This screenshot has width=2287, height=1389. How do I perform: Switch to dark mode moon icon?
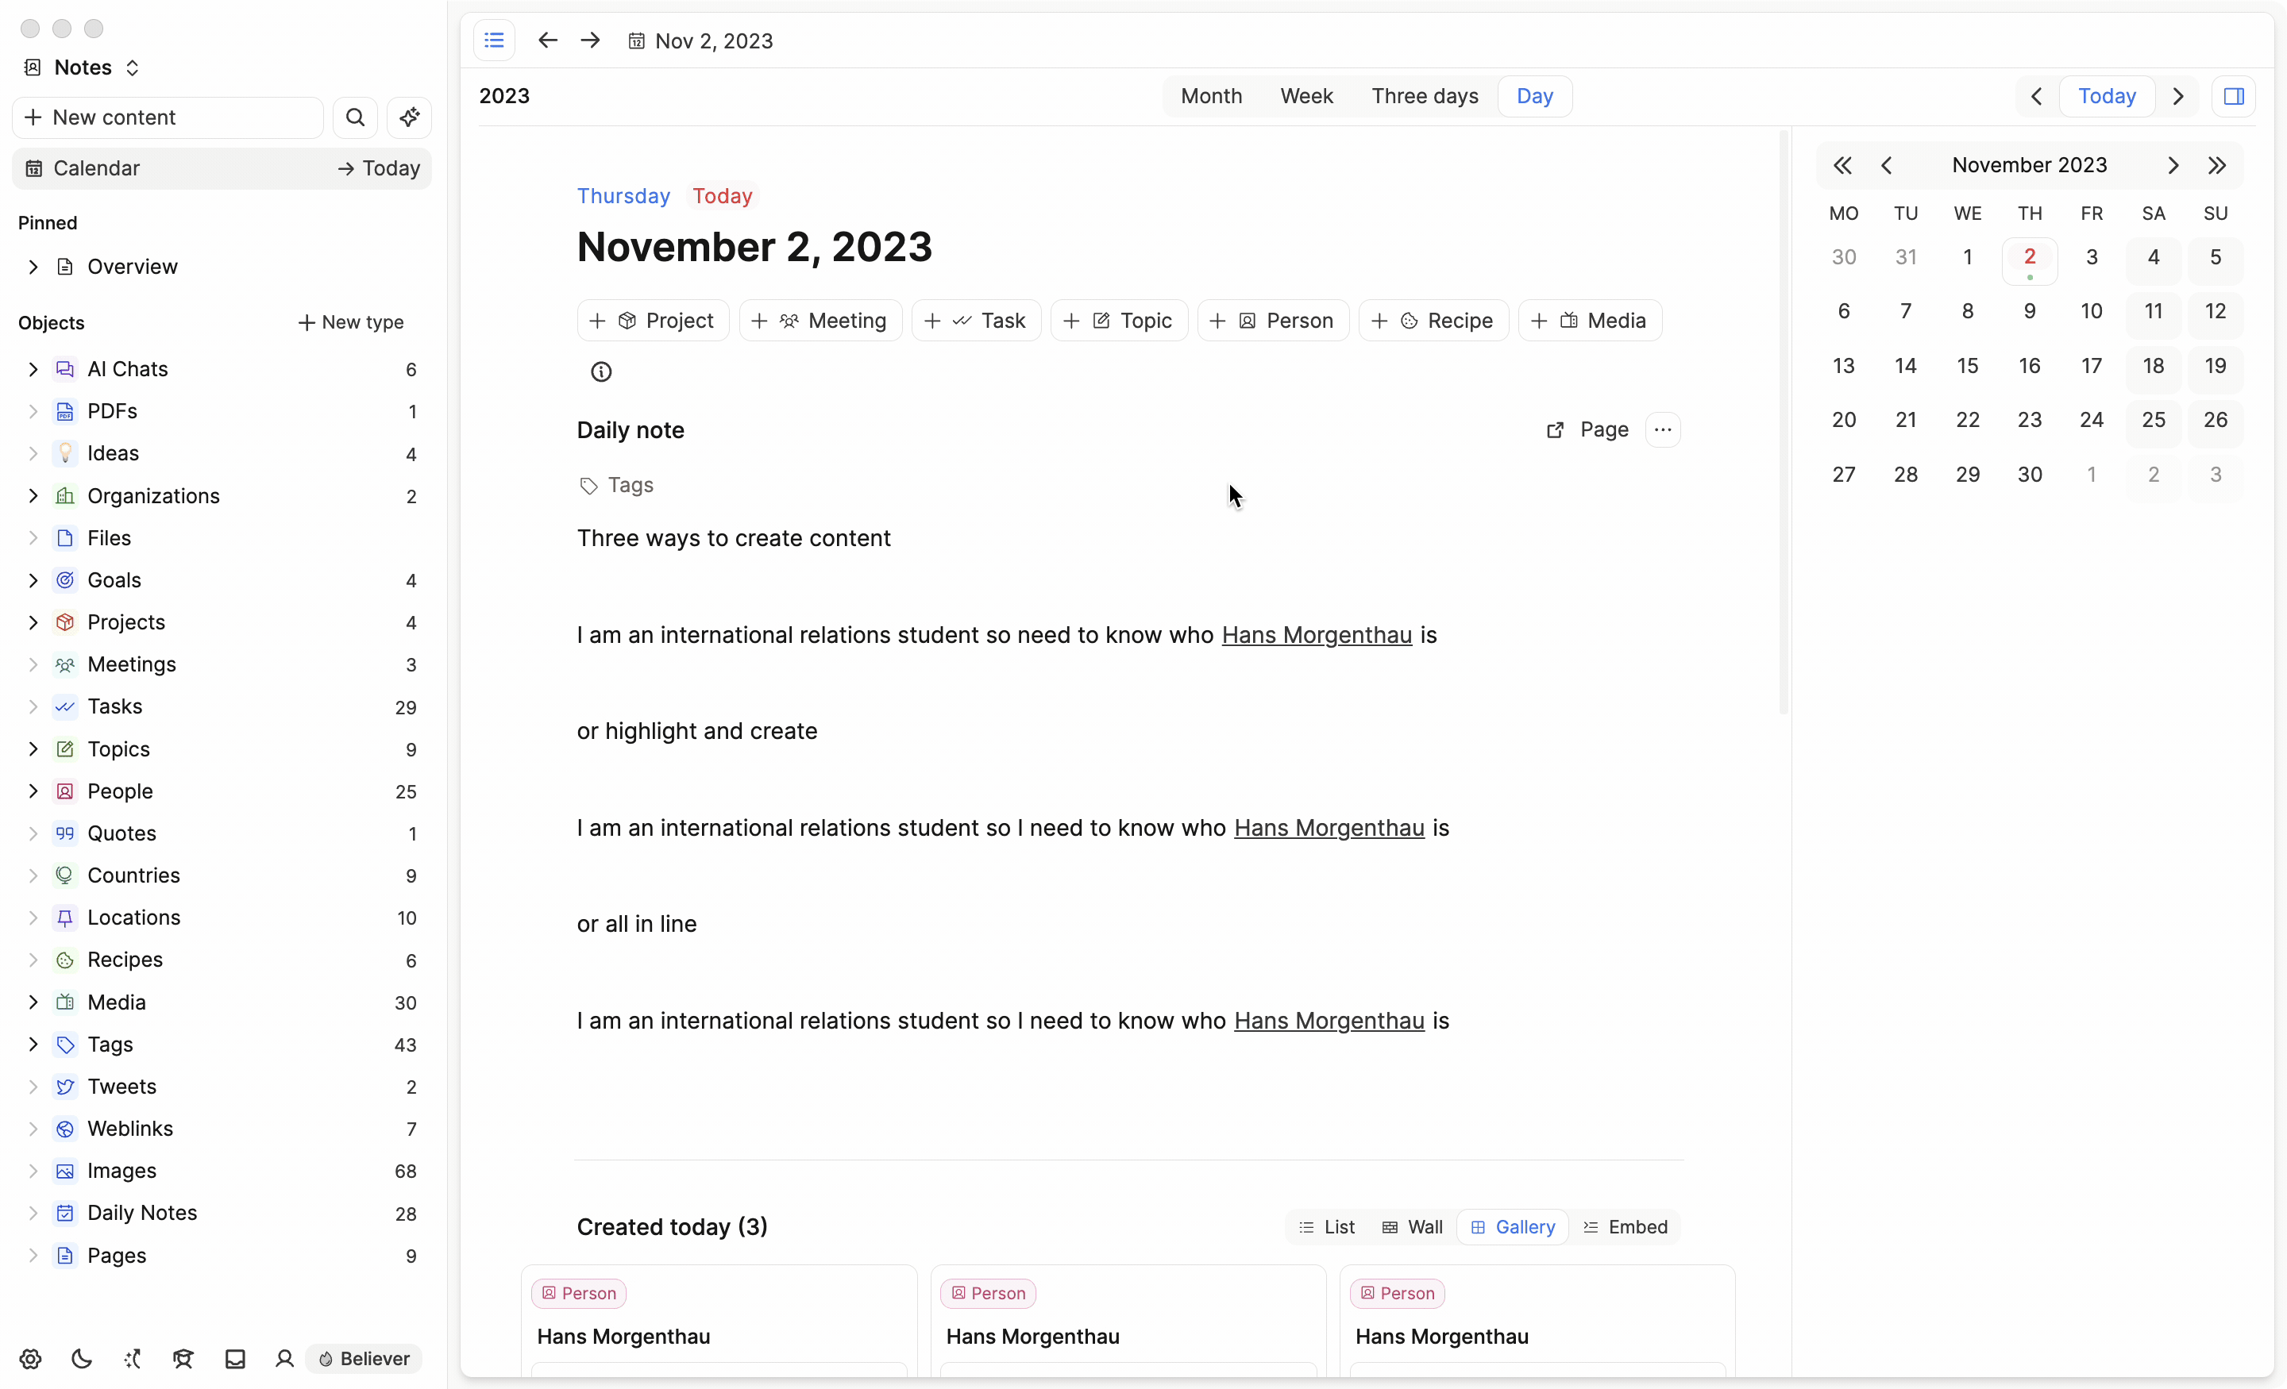point(82,1358)
